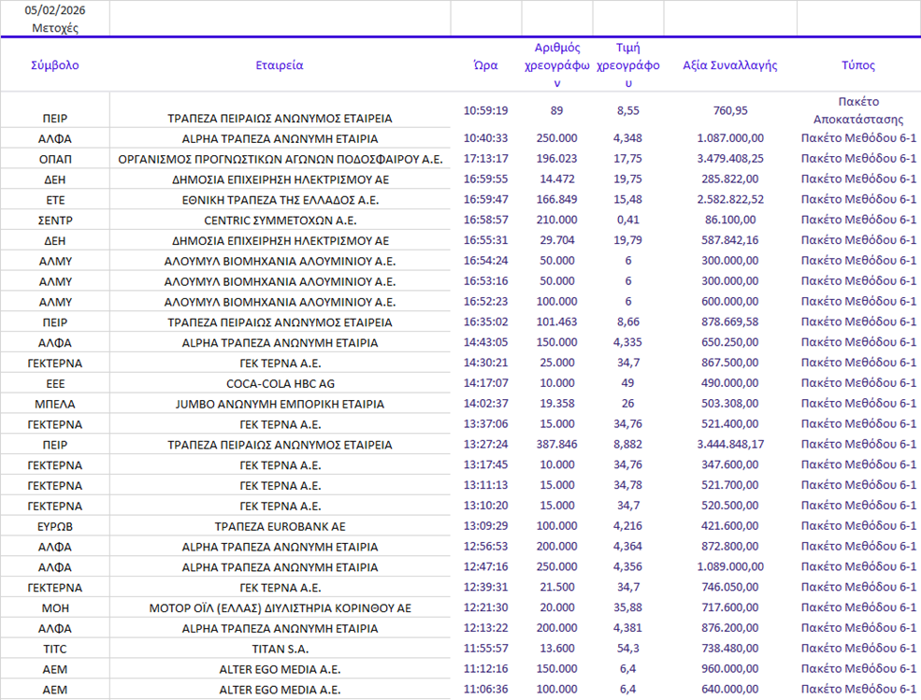Click the Τιμή χρεογράφου column header
Image resolution: width=921 pixels, height=700 pixels.
[x=628, y=65]
